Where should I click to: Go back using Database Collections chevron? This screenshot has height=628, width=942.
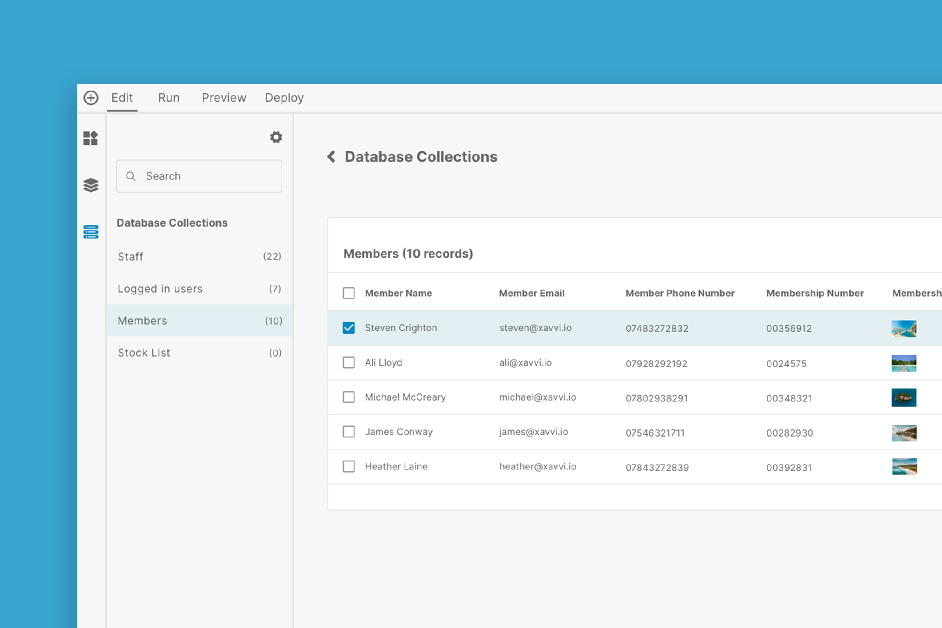click(331, 157)
